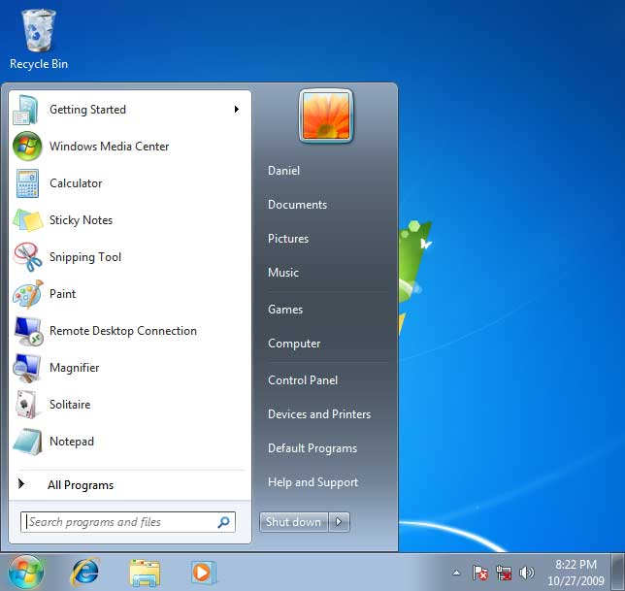
Task: Open Help and Support
Action: click(312, 482)
